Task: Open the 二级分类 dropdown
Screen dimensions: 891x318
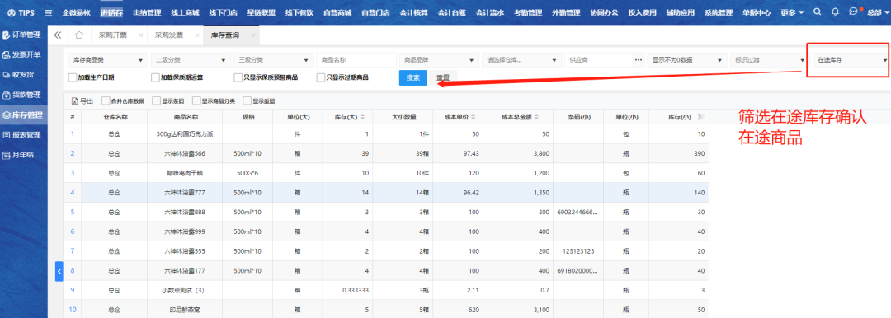Action: click(190, 59)
